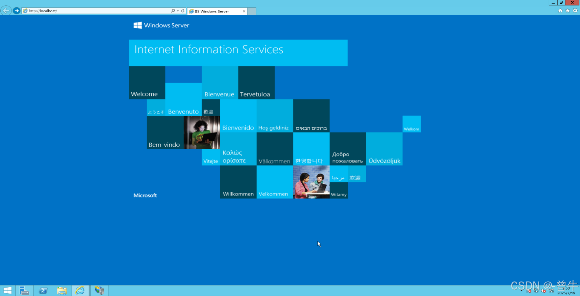Open the network status tray icon
580x296 pixels.
[536, 291]
